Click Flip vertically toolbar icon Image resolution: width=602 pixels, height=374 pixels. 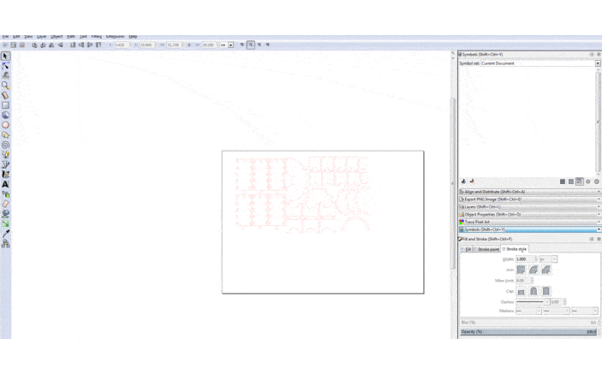(x=60, y=45)
